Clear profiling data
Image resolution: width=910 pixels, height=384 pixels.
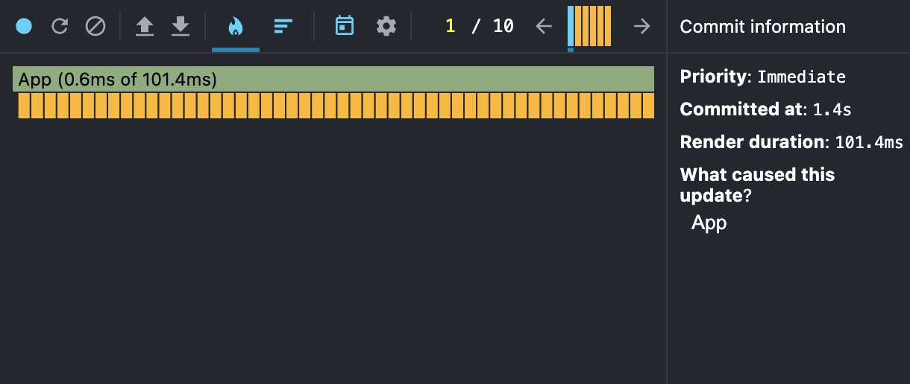[95, 27]
